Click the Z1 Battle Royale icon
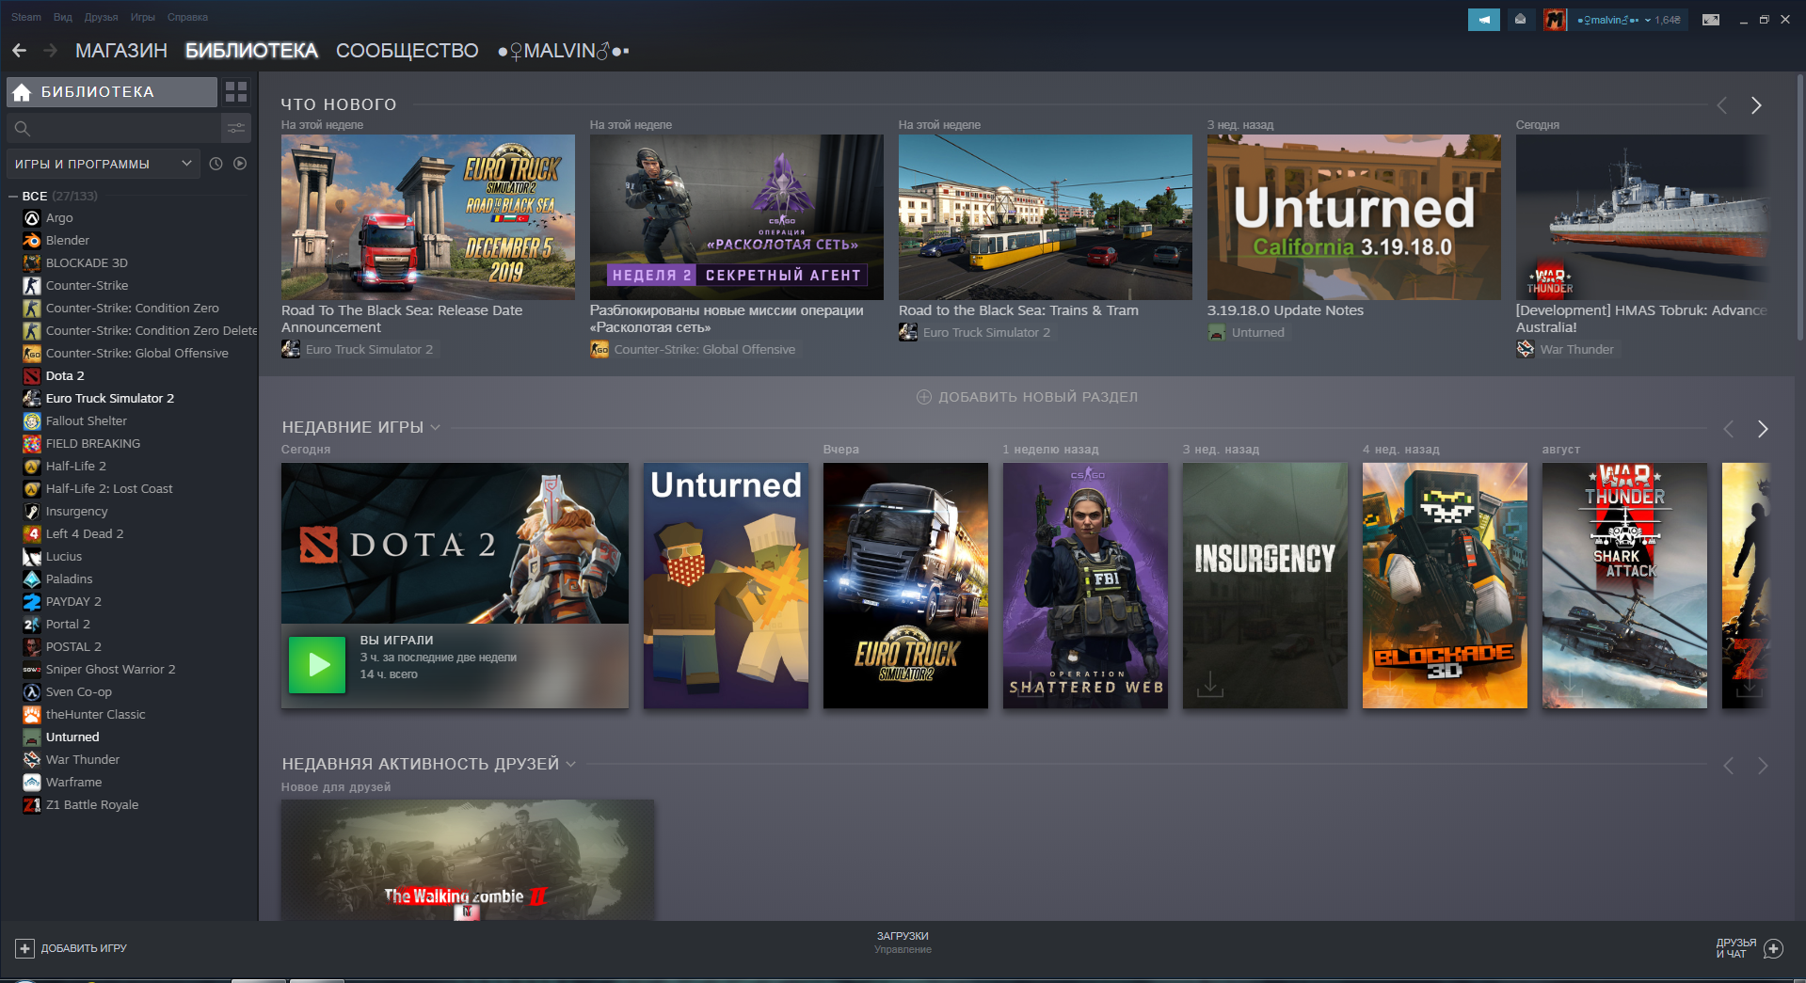The image size is (1806, 983). coord(32,805)
